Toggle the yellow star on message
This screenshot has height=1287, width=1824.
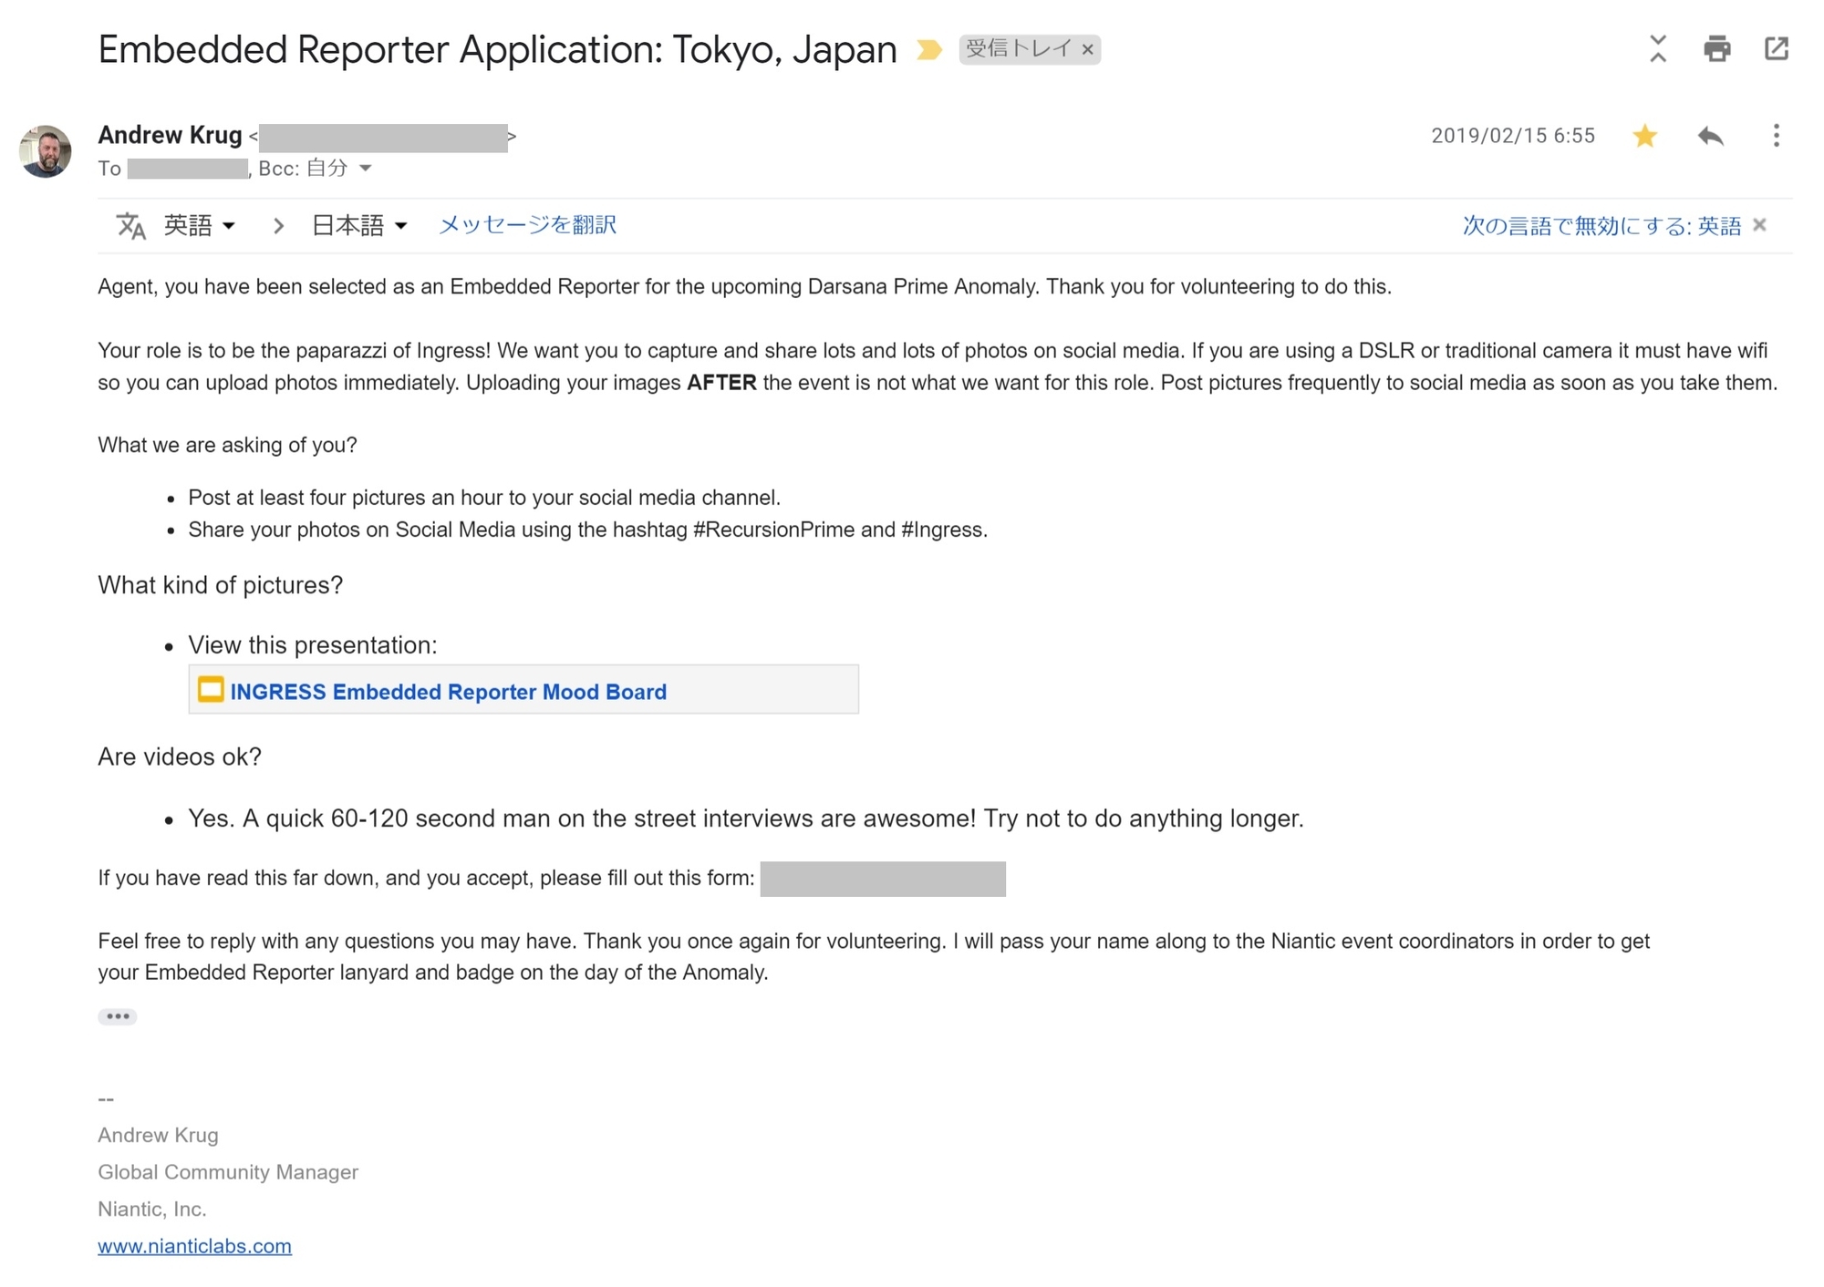[1644, 136]
